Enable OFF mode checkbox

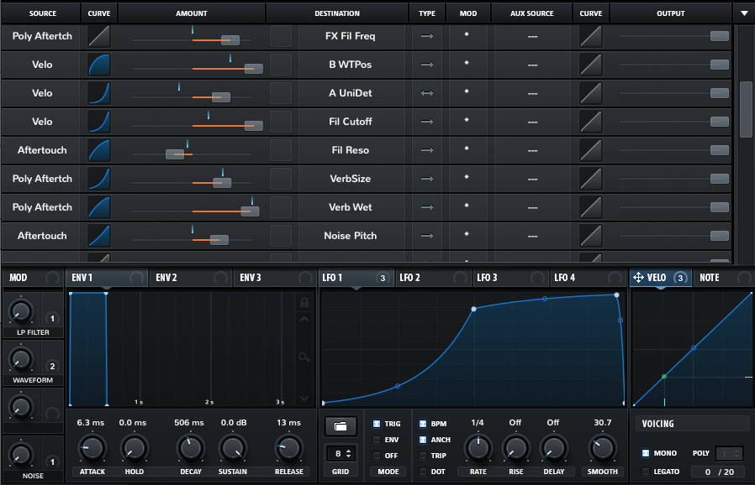(x=377, y=455)
